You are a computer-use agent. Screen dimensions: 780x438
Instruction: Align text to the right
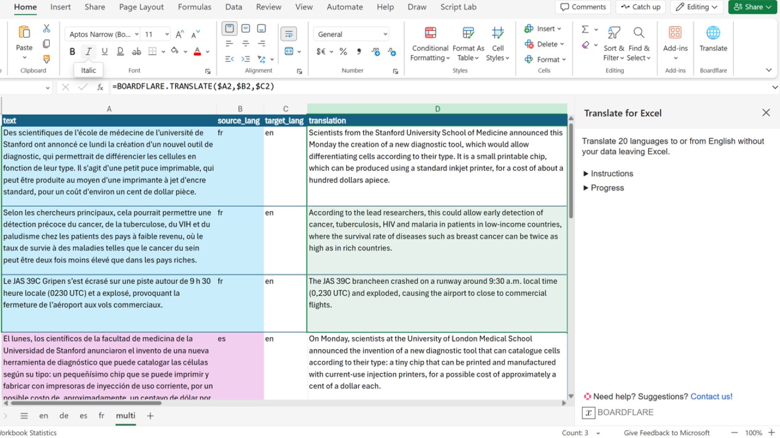(x=262, y=44)
